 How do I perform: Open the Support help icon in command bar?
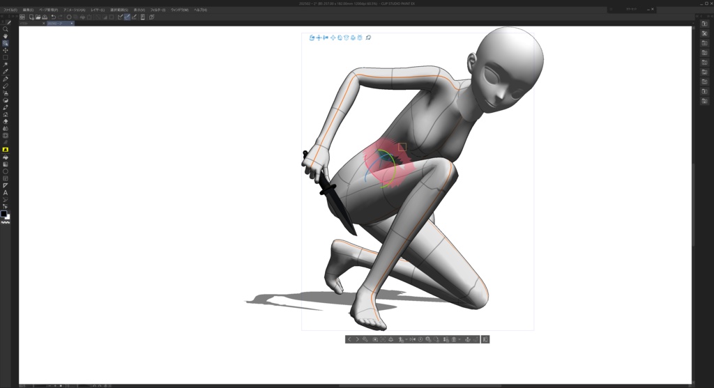(151, 17)
